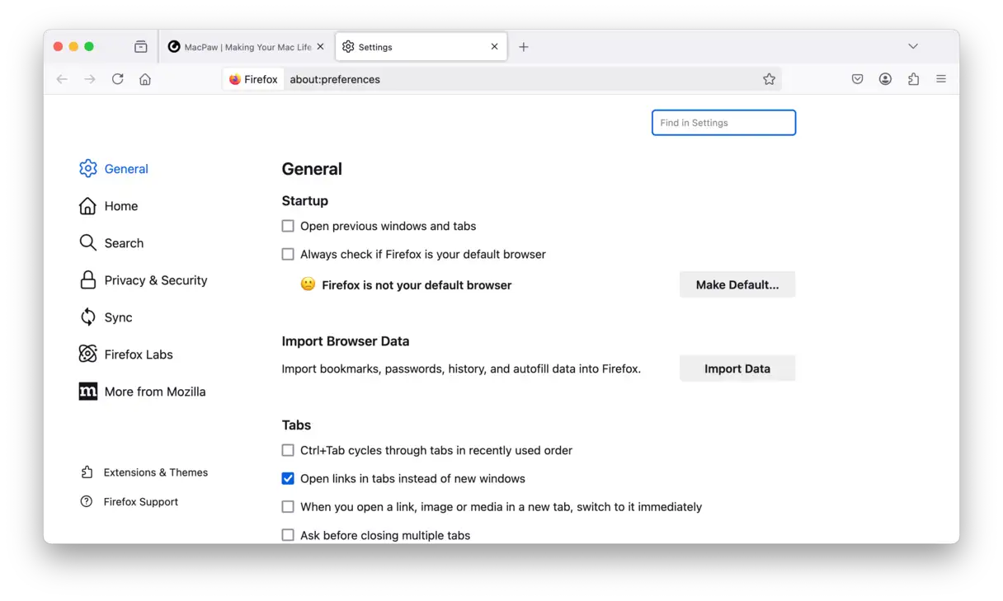Expand the list all tabs chevron
The height and width of the screenshot is (601, 1003).
913,46
